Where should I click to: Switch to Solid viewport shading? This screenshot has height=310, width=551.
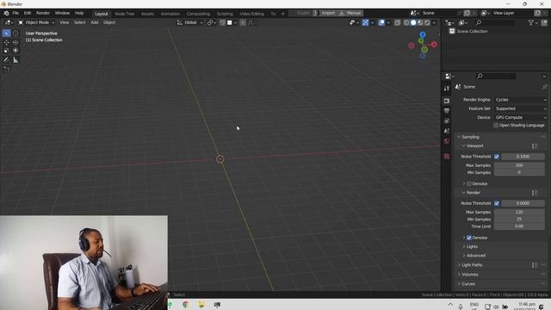[413, 22]
